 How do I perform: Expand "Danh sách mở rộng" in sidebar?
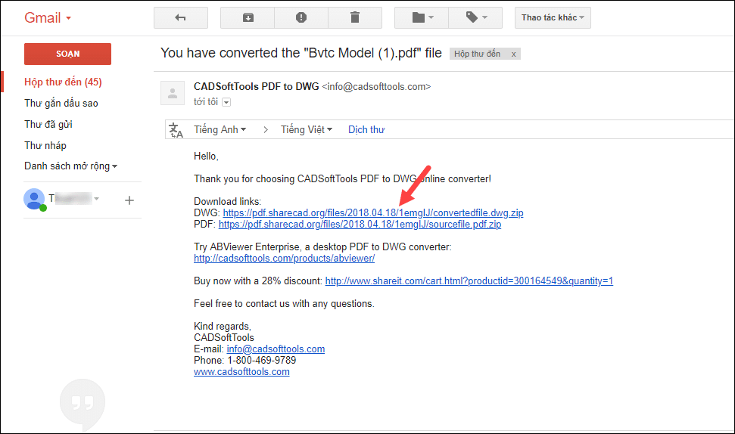[71, 166]
